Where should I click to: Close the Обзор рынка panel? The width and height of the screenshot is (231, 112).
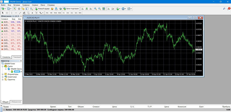(x=21, y=16)
